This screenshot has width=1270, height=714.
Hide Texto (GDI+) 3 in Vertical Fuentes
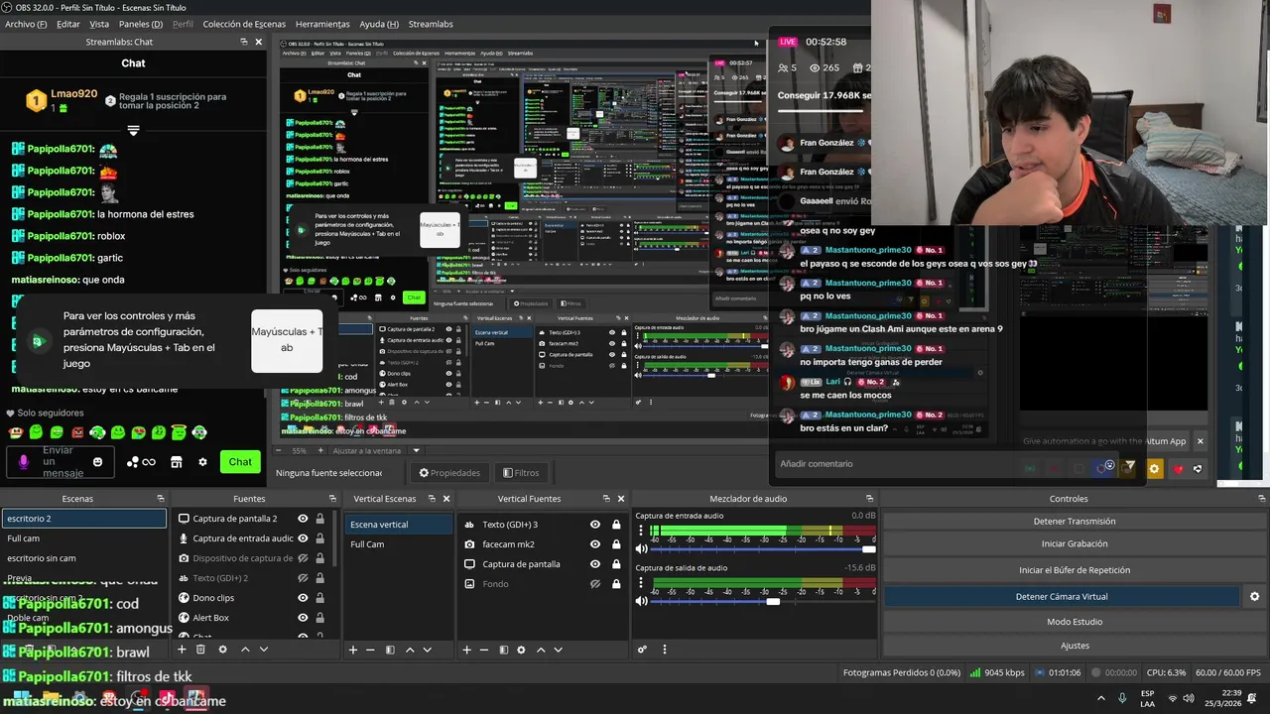pyautogui.click(x=595, y=525)
